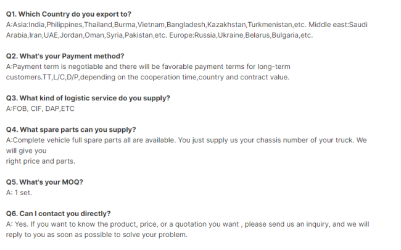This screenshot has height=250, width=401.
Task: Click the Q2 Payment method question heading
Action: (x=65, y=56)
